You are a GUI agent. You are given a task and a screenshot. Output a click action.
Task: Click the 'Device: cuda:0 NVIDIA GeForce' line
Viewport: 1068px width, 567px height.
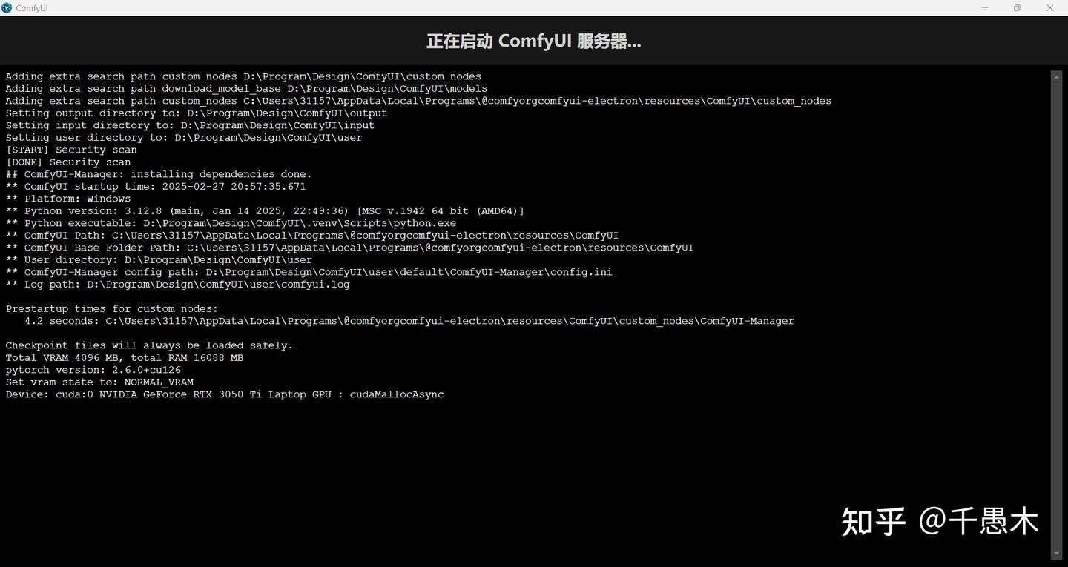225,394
